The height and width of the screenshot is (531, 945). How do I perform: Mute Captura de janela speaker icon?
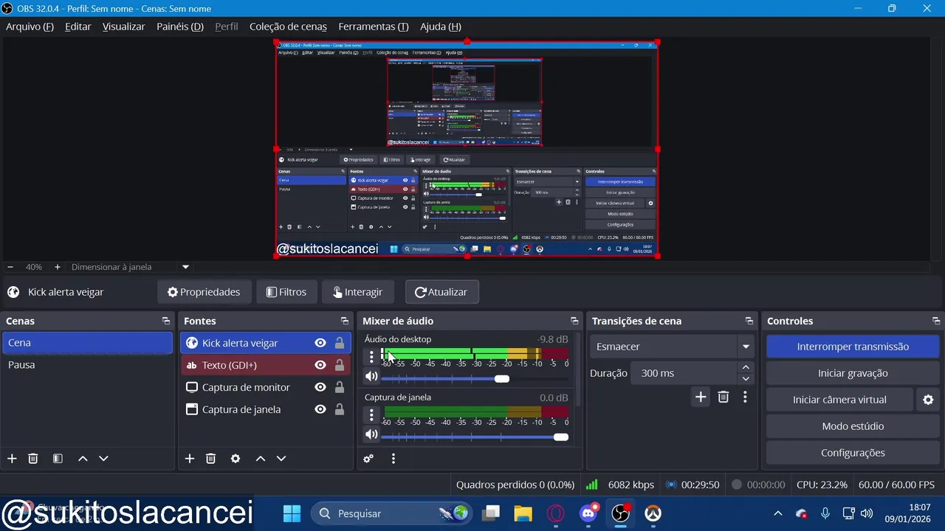tap(371, 434)
